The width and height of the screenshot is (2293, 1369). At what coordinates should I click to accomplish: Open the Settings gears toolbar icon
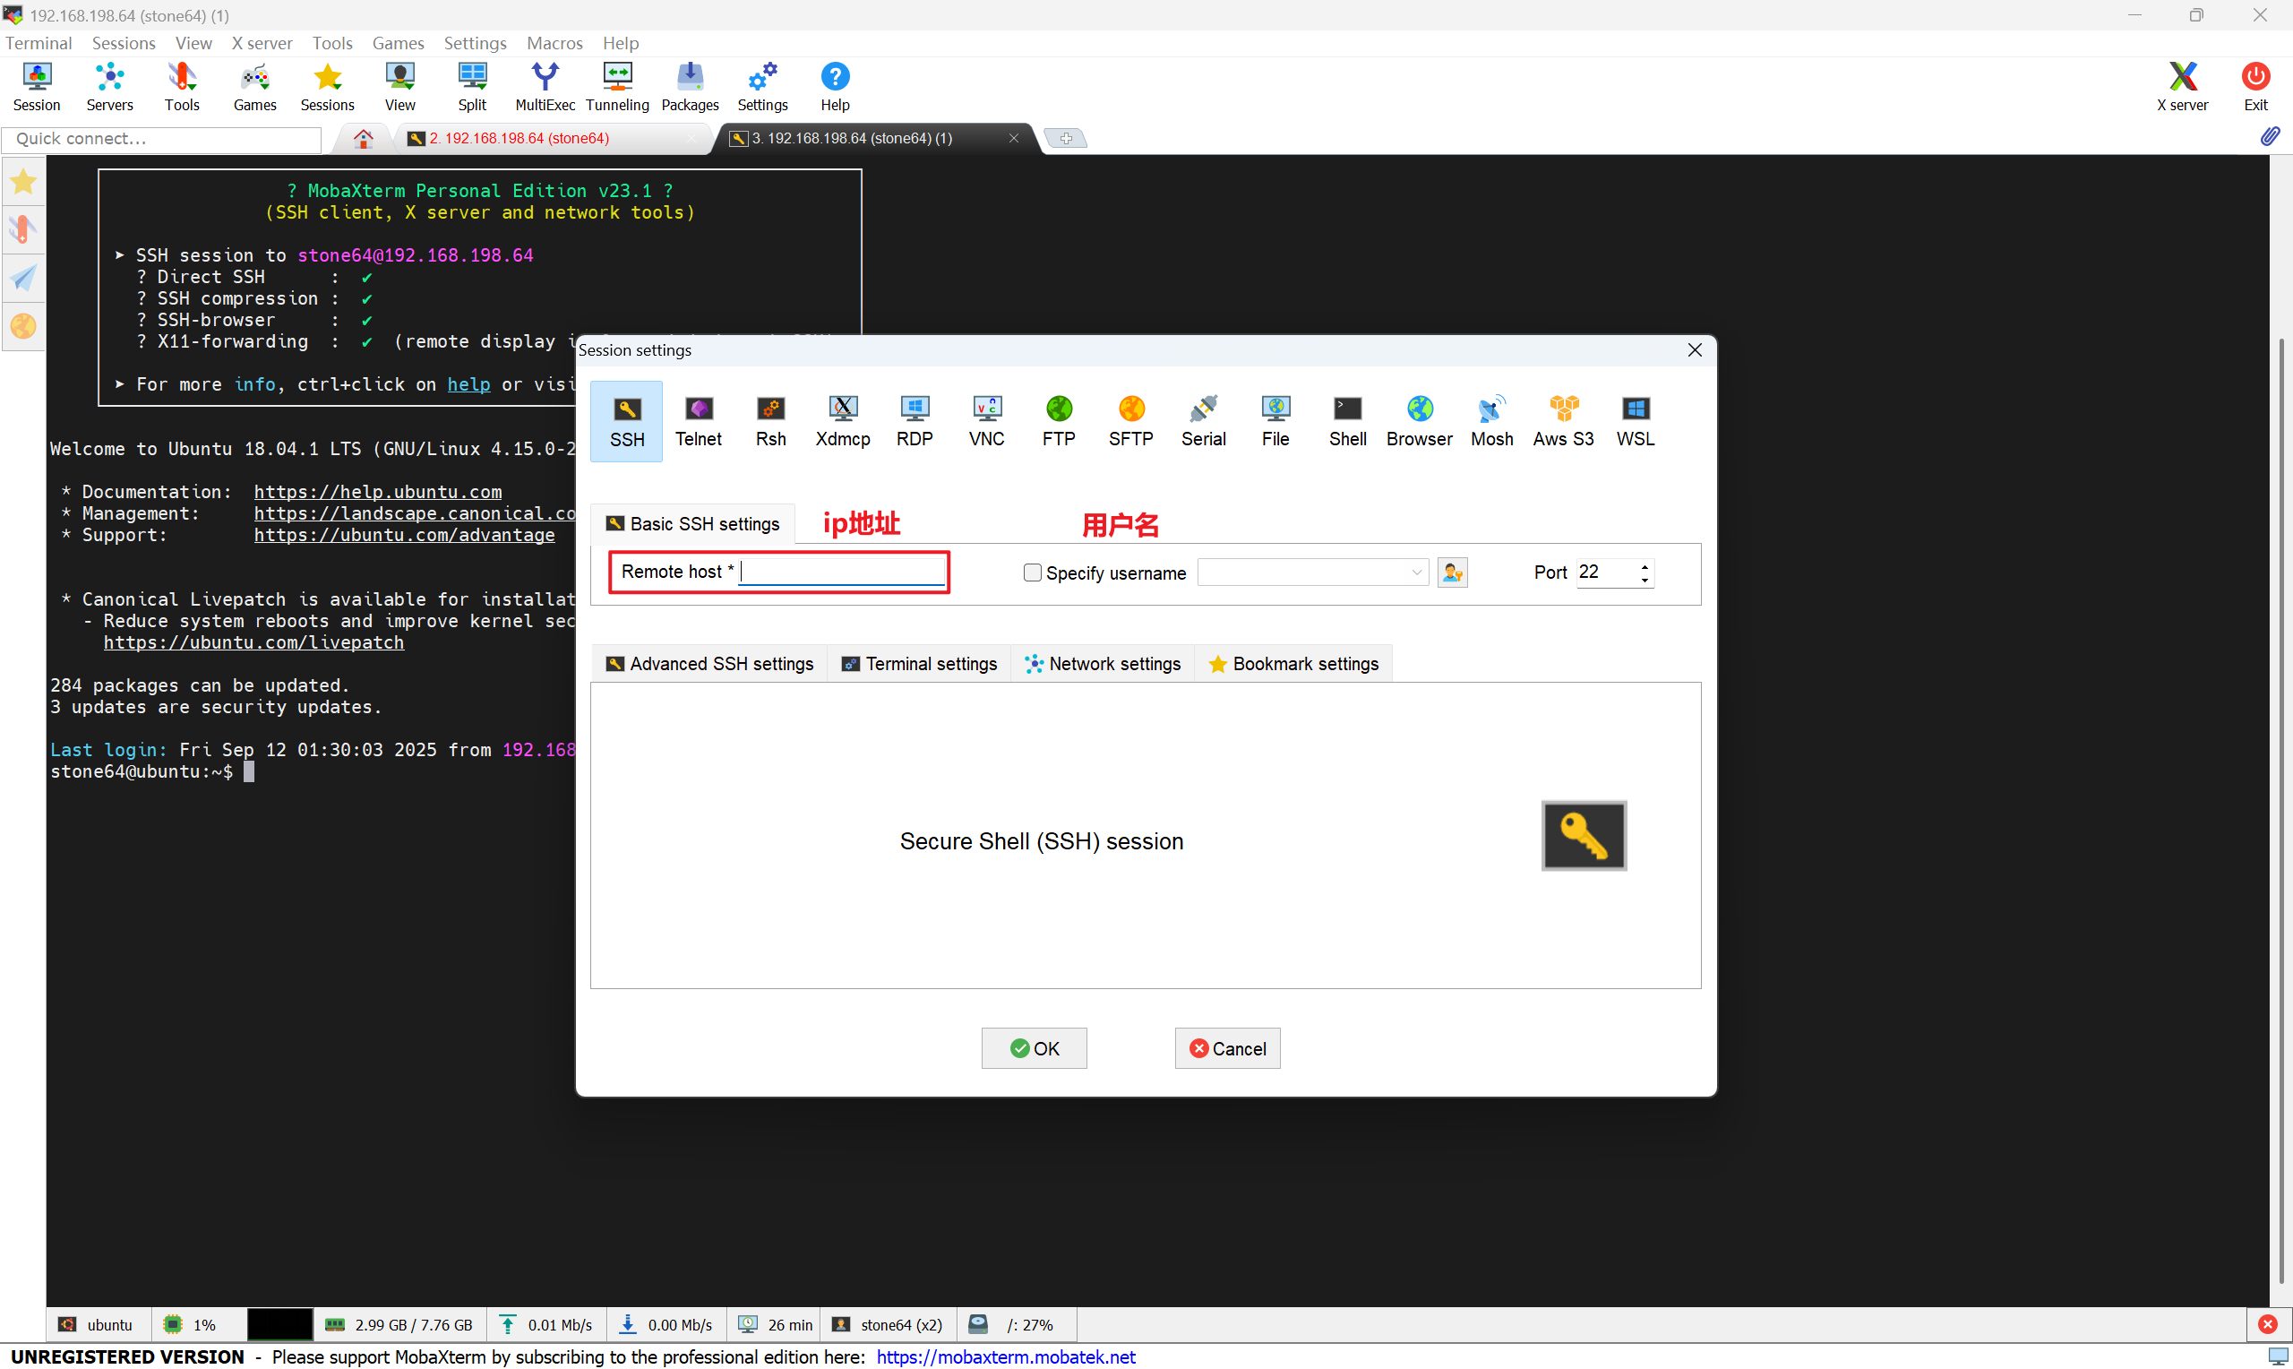click(762, 87)
